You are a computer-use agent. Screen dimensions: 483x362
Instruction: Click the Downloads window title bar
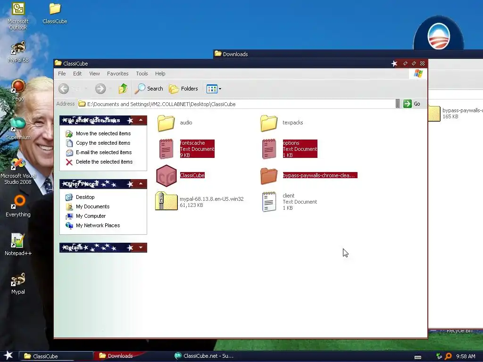click(348, 54)
